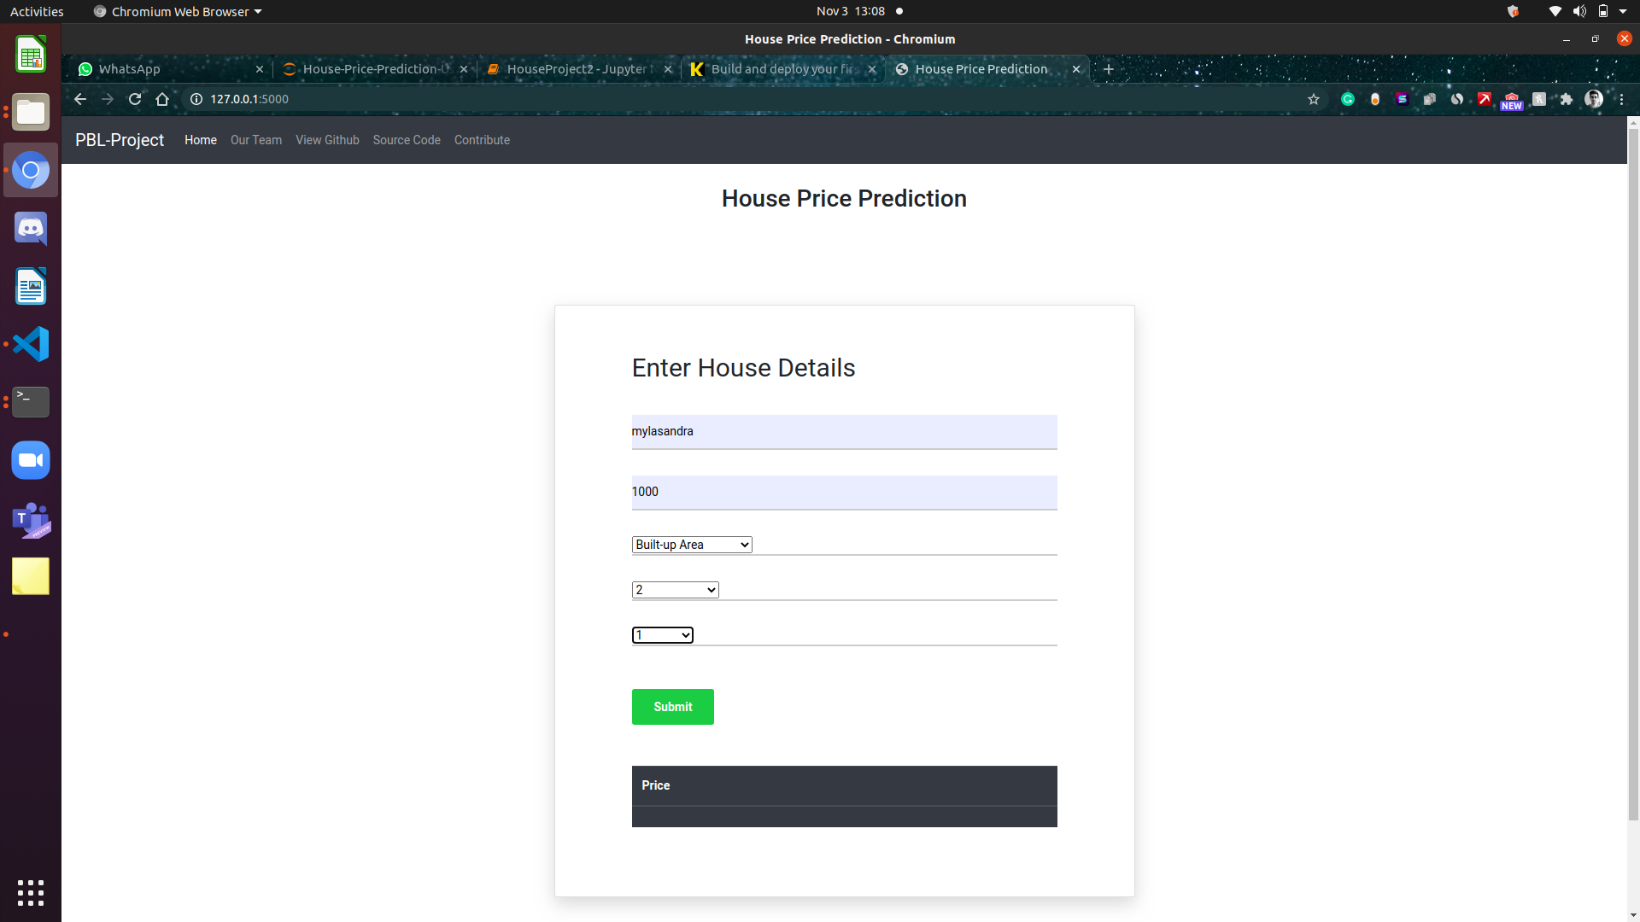Expand the dropdown showing value 2
The width and height of the screenshot is (1640, 922).
[674, 589]
